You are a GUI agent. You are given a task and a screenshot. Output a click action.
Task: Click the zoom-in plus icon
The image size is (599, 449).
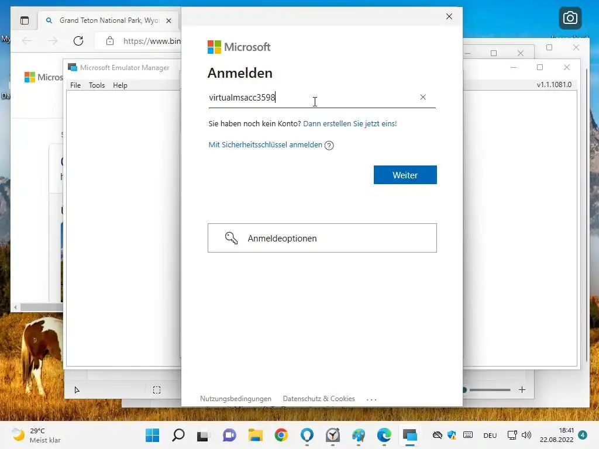click(x=522, y=389)
